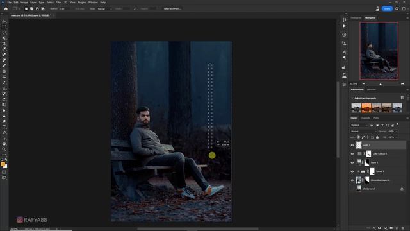Select the Crop tool

4,44
